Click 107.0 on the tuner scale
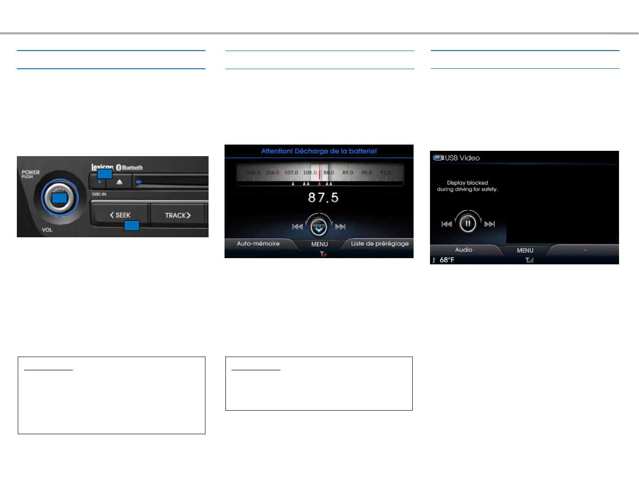Screen dimensions: 639x479 click(x=291, y=173)
